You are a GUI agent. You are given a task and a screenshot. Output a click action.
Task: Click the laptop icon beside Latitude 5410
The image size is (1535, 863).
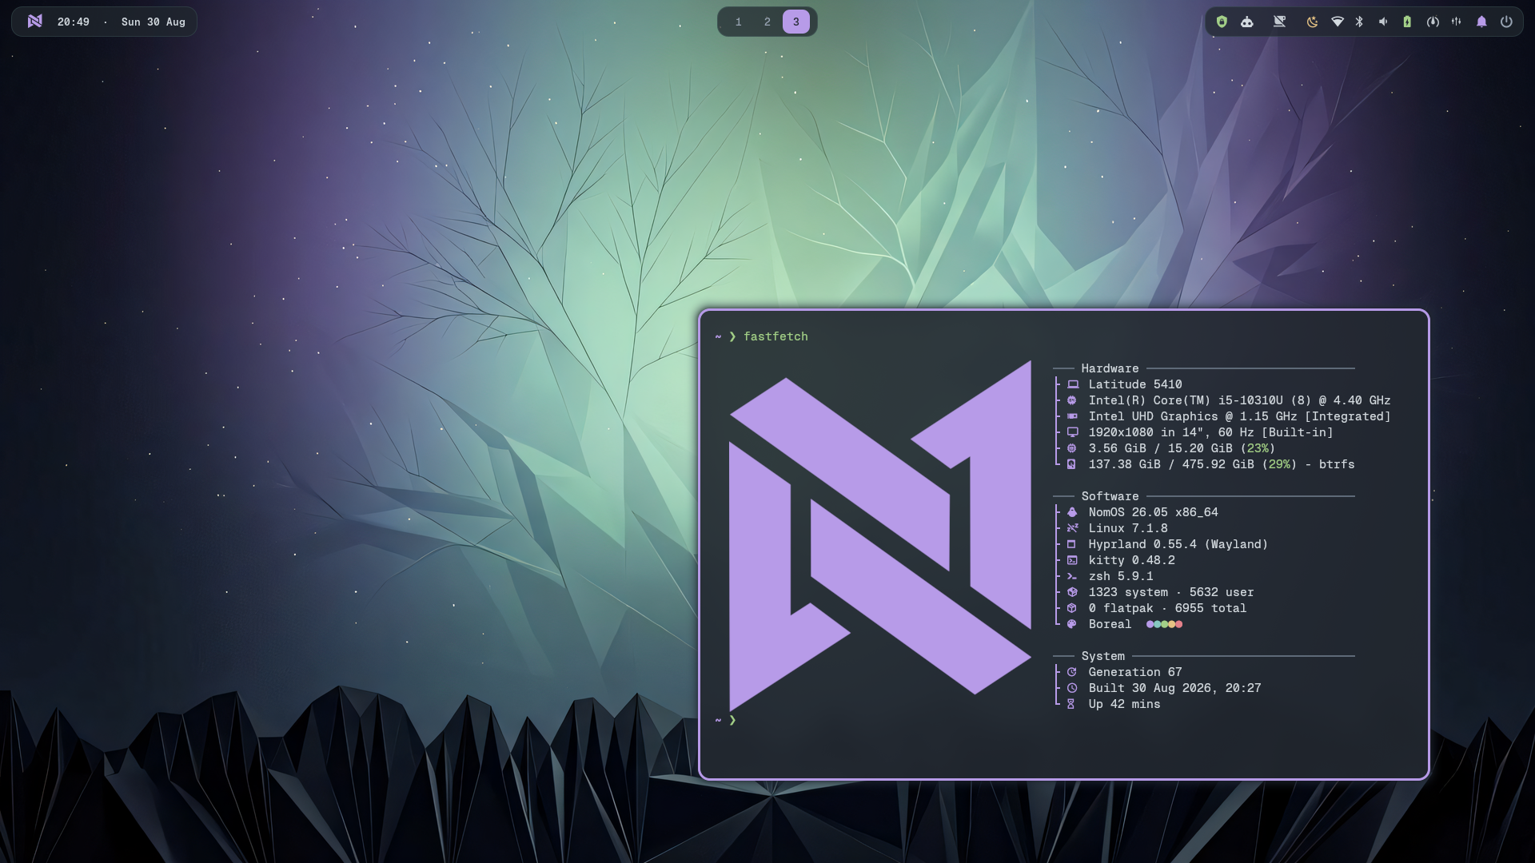point(1072,384)
